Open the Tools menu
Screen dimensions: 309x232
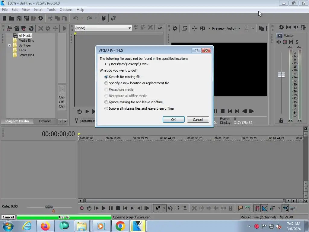51,10
